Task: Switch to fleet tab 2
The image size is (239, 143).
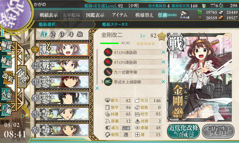Action: click(x=53, y=35)
